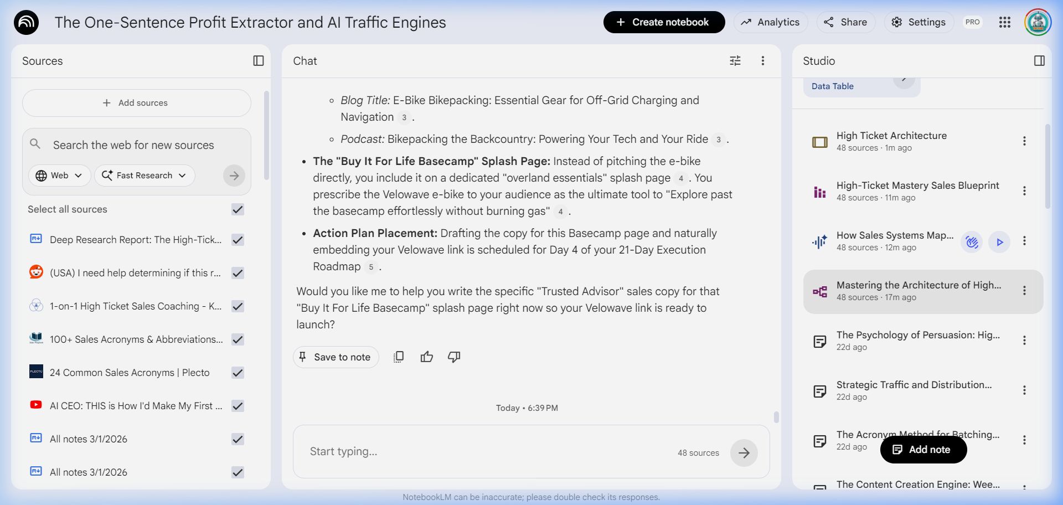
Task: Open the Web source type dropdown
Action: pos(59,176)
